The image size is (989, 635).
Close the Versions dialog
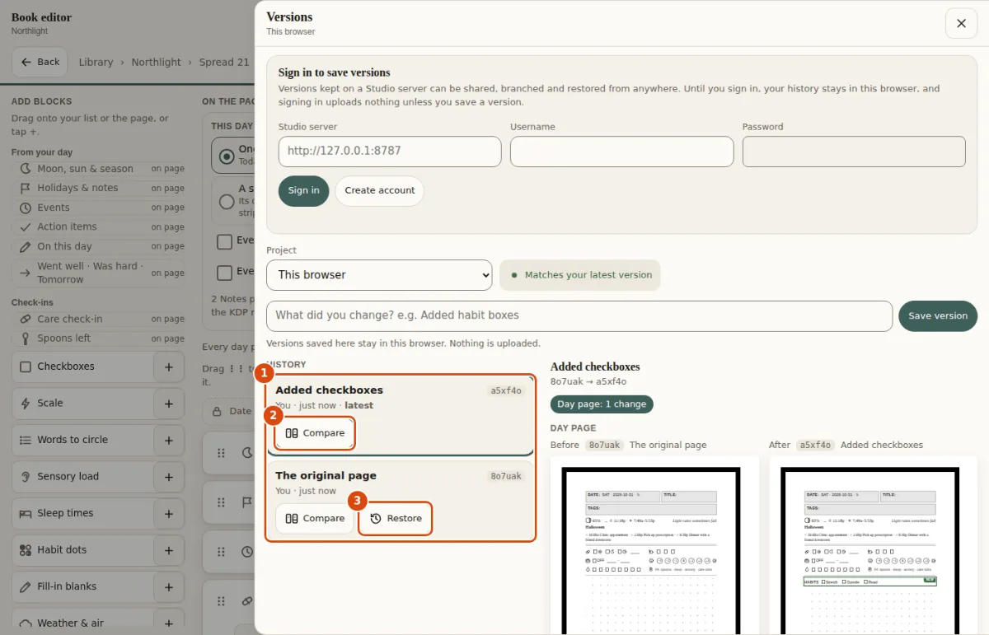point(961,23)
